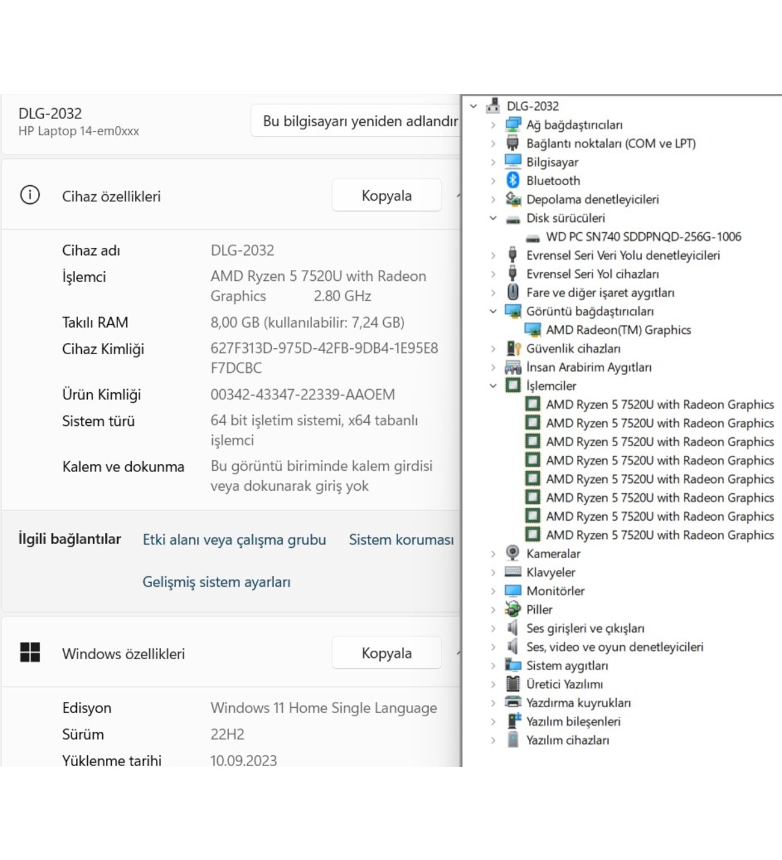Select the Sistem aygıtları row
The image size is (782, 860).
(x=567, y=665)
